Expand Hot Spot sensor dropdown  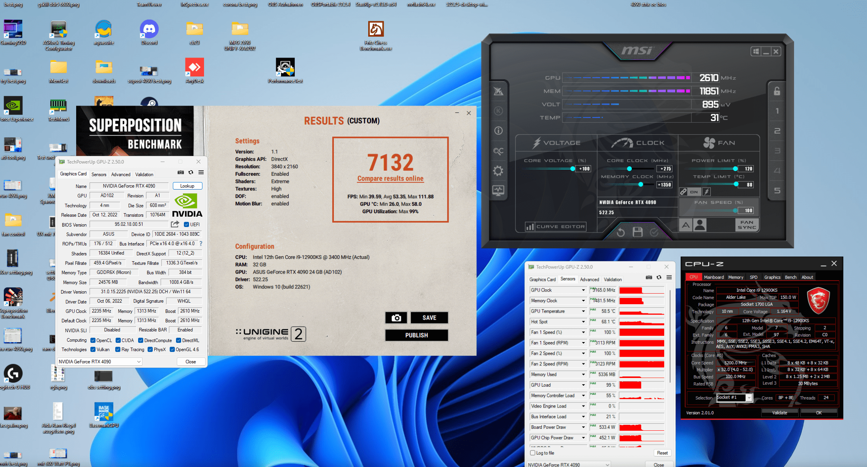pos(583,322)
